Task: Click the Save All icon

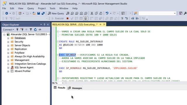Action: [x=43, y=13]
